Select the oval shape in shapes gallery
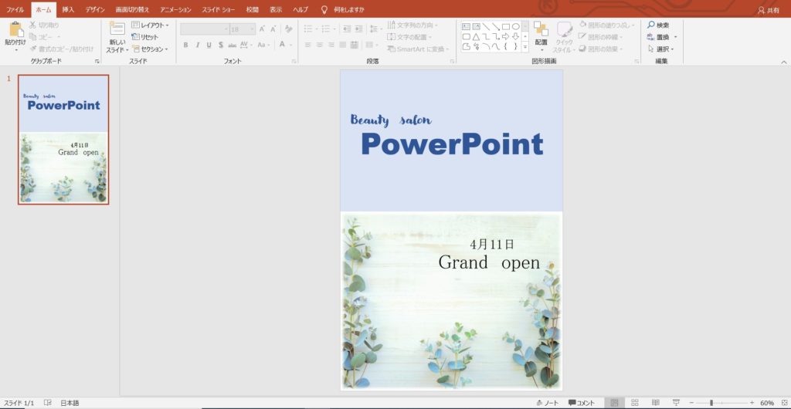 pyautogui.click(x=515, y=27)
